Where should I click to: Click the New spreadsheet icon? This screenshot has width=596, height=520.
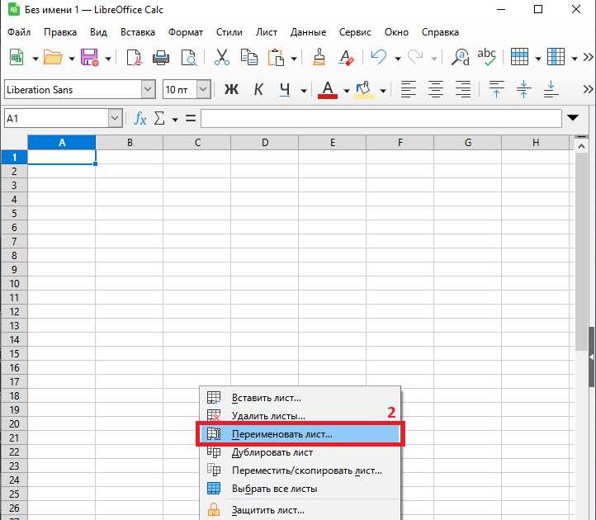pos(17,58)
